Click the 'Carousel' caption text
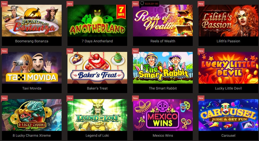This screenshot has width=259, height=141. 228,136
